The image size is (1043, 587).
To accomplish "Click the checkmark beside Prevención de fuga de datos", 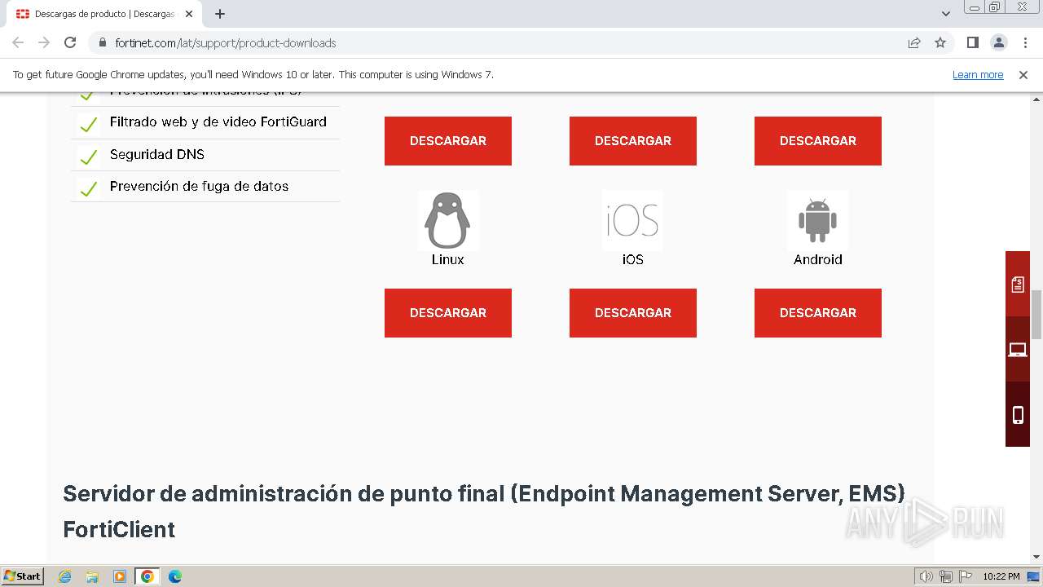I will 88,189.
